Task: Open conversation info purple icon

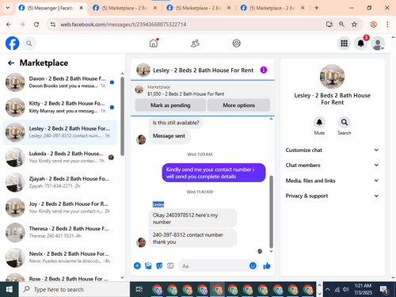Action: pyautogui.click(x=264, y=70)
